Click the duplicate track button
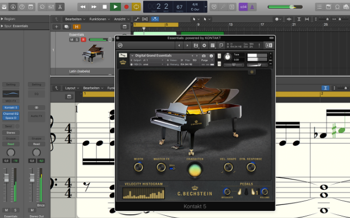 pyautogui.click(x=66, y=27)
